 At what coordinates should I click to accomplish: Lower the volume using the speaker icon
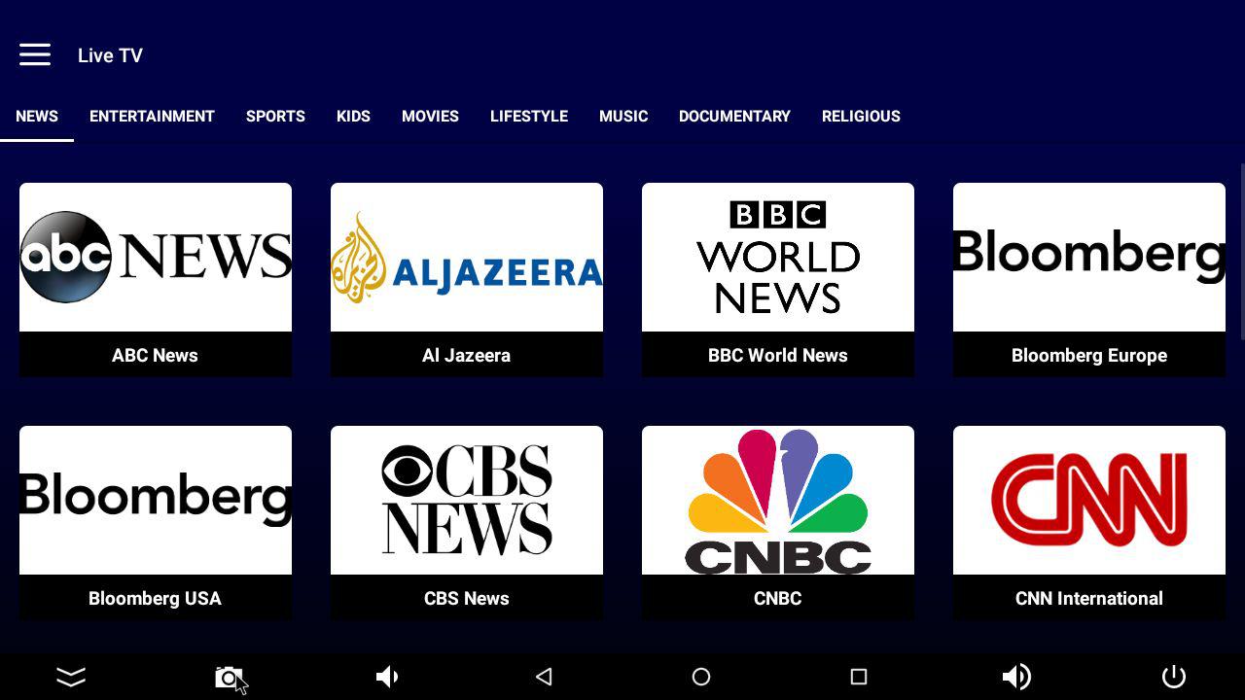(387, 677)
